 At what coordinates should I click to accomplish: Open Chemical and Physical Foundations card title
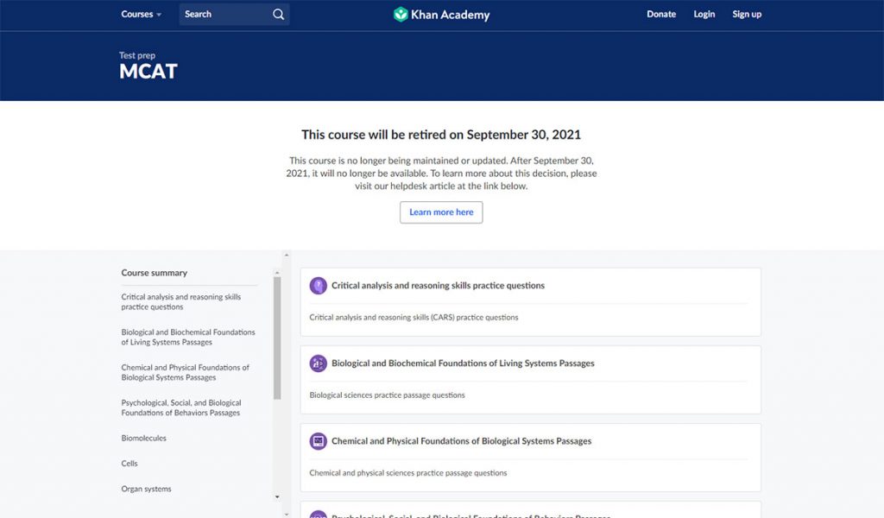(461, 441)
